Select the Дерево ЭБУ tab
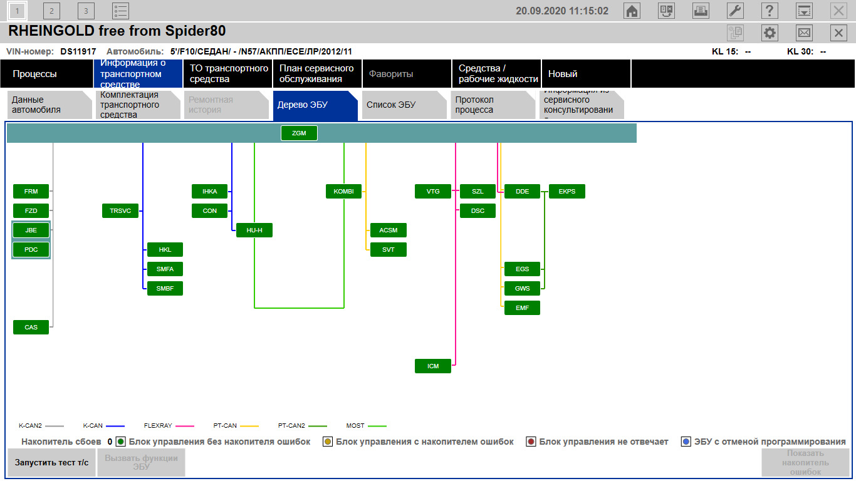This screenshot has height=481, width=856. tap(315, 105)
